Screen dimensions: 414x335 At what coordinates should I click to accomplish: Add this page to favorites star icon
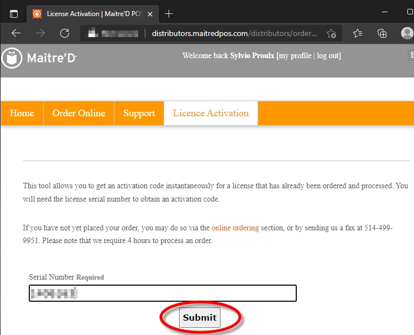pyautogui.click(x=331, y=33)
